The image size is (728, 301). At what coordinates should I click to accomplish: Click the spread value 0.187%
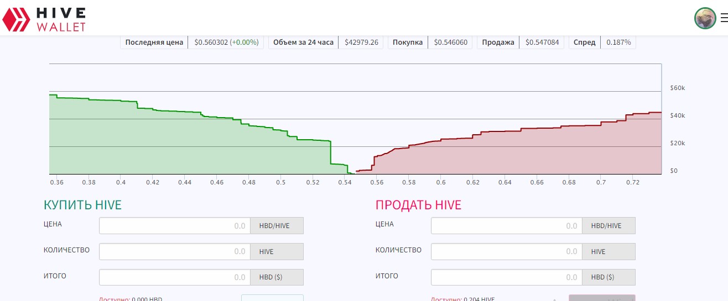pyautogui.click(x=618, y=43)
